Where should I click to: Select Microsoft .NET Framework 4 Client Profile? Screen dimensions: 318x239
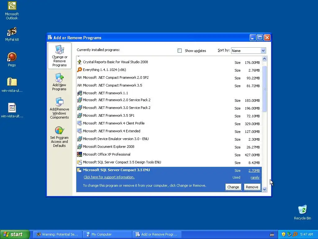[169, 123]
